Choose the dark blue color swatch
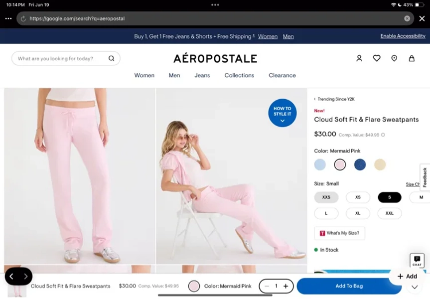Image resolution: width=430 pixels, height=299 pixels. 360,164
